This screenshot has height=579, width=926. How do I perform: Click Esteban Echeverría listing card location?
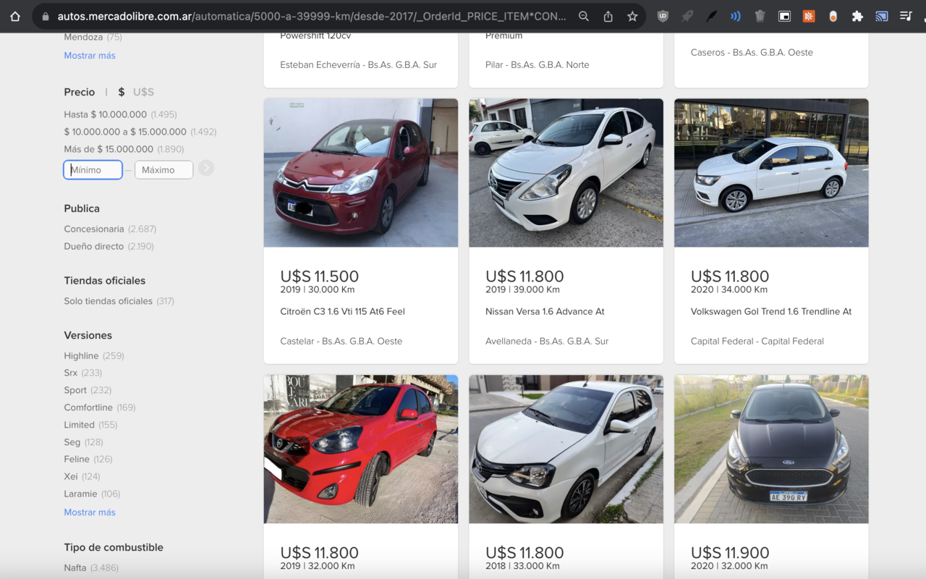pos(358,65)
